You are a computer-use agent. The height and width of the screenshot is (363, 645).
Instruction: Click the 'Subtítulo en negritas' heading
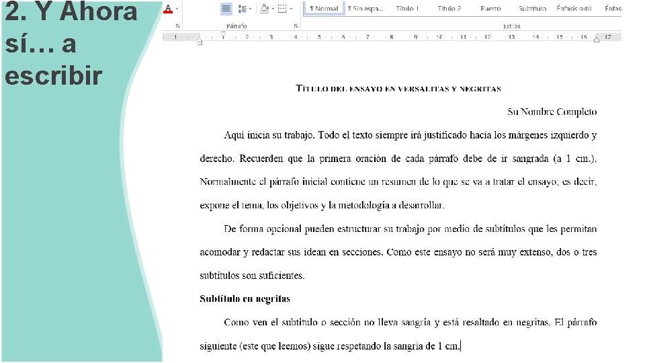[245, 298]
